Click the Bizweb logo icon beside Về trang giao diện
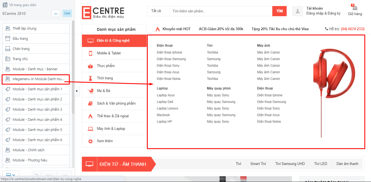 [5, 5]
